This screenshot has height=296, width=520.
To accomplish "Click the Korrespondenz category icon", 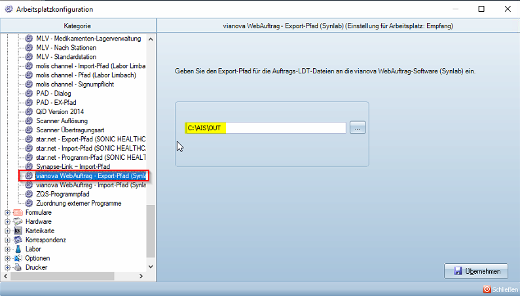I will 18,240.
